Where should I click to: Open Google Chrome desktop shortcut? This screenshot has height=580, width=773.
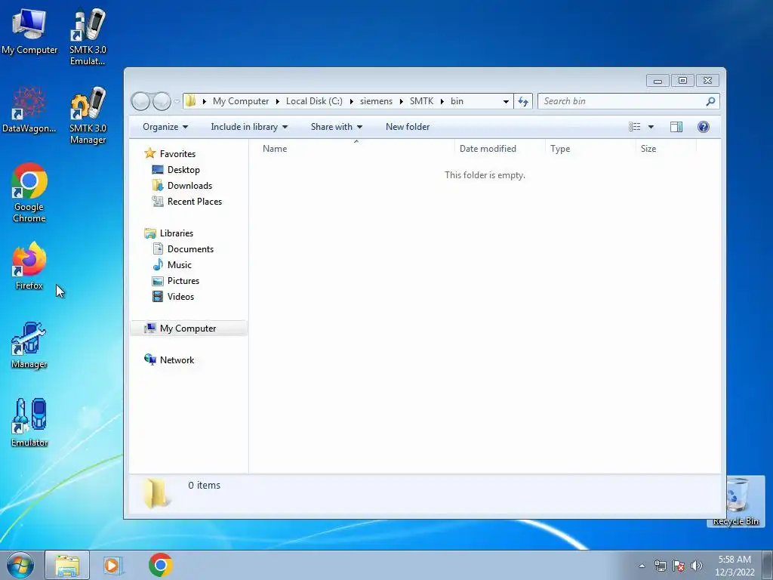(29, 193)
